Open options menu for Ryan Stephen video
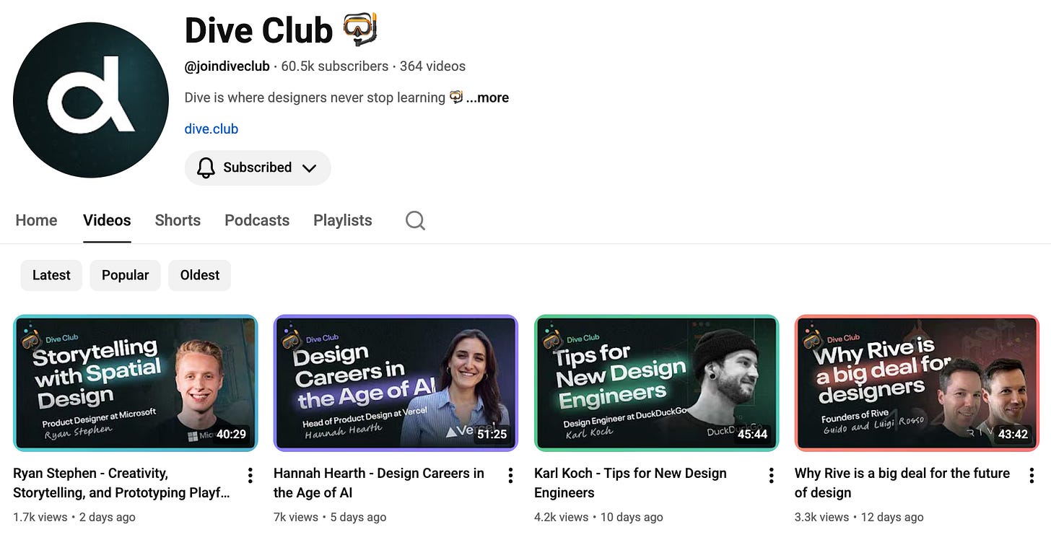 pos(250,475)
